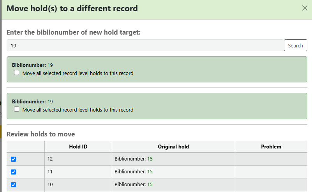Click biblionumber 19 in the second result box
Image resolution: width=312 pixels, height=192 pixels.
(x=50, y=102)
